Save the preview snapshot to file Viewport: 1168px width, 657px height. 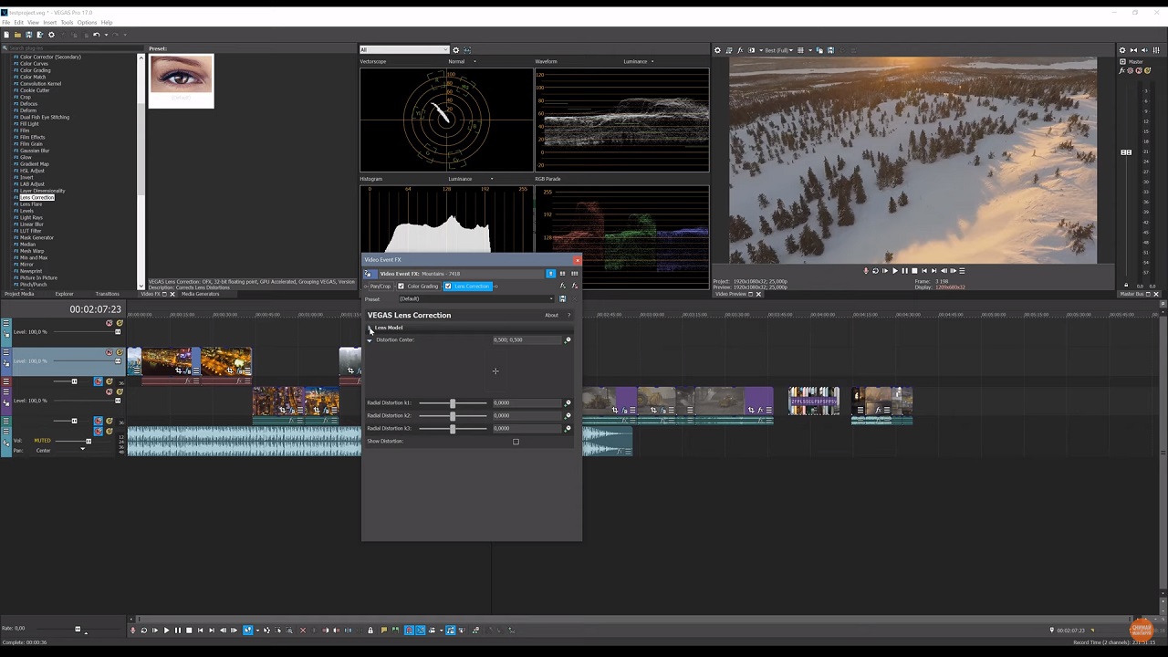click(830, 50)
